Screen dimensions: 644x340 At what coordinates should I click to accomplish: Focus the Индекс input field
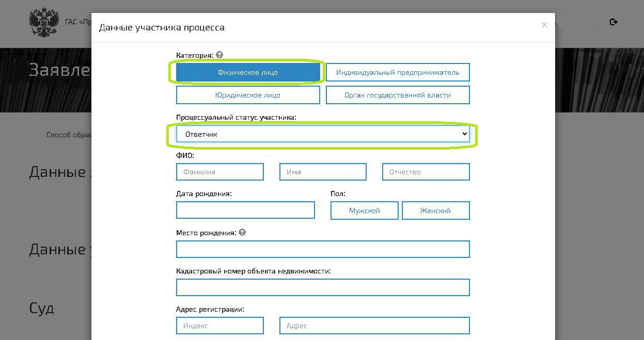click(220, 326)
